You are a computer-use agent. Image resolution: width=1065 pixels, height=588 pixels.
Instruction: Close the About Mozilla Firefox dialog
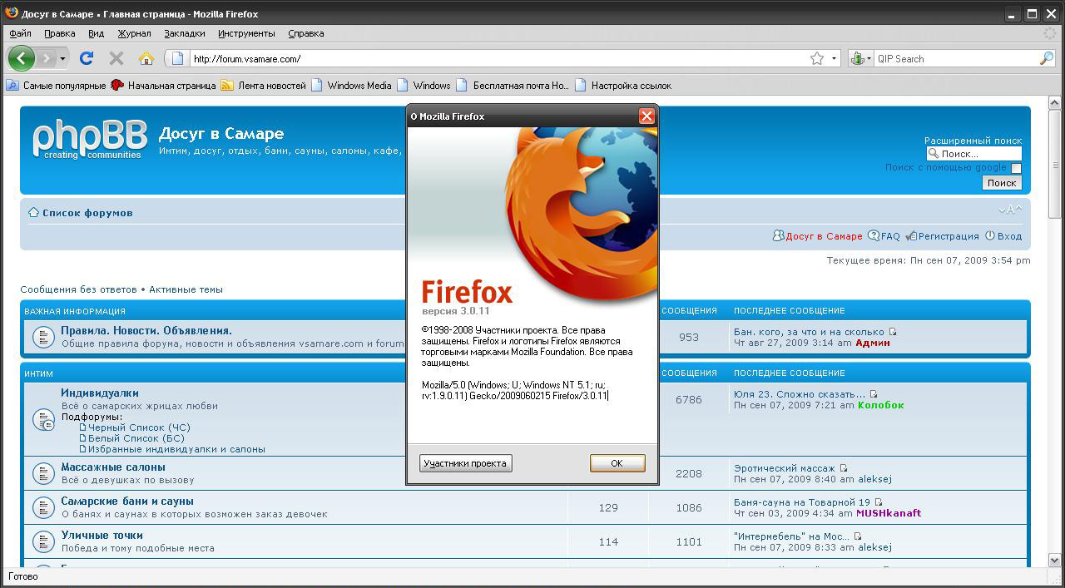[646, 116]
